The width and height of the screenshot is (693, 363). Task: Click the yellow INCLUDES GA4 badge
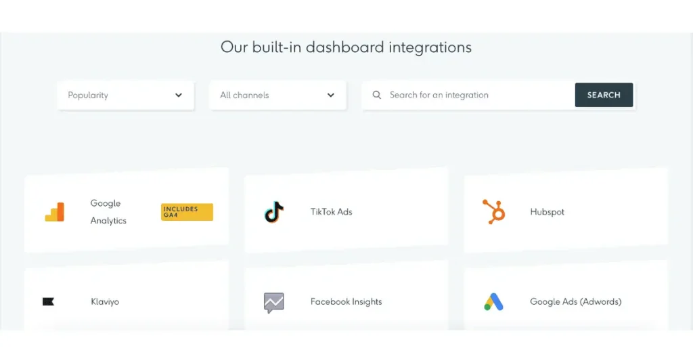tap(187, 212)
